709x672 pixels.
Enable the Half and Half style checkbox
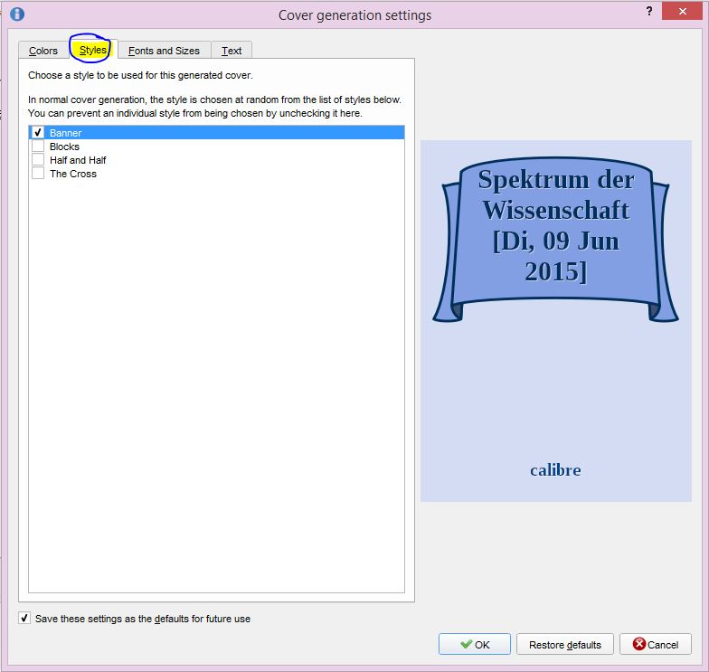pyautogui.click(x=38, y=159)
